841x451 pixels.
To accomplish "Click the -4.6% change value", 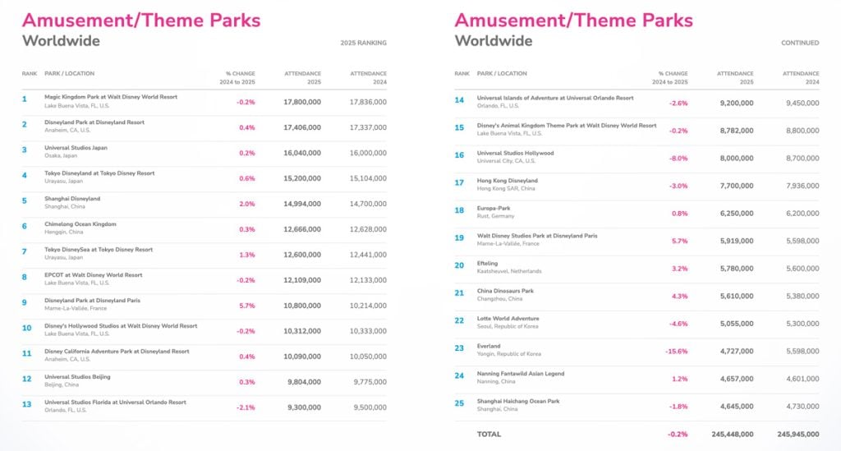I will 678,324.
